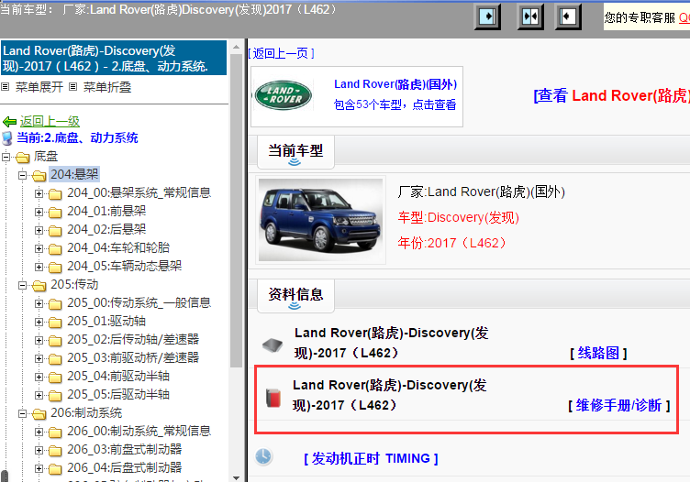Click the 返回上一页 link
The image size is (690, 482).
(281, 53)
